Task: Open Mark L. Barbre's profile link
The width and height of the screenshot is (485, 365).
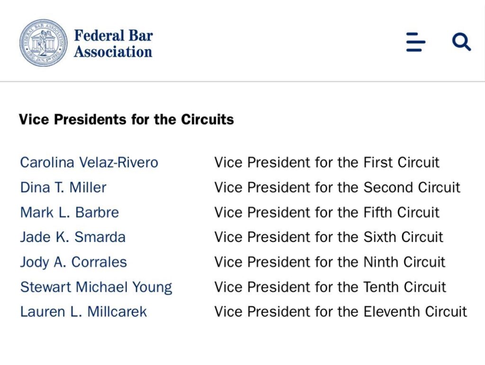Action: click(70, 212)
